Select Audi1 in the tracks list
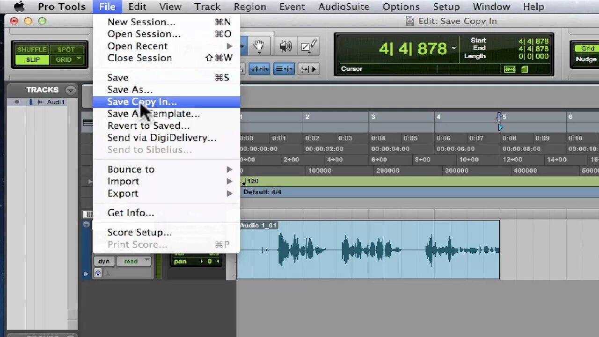The width and height of the screenshot is (599, 337). click(56, 102)
